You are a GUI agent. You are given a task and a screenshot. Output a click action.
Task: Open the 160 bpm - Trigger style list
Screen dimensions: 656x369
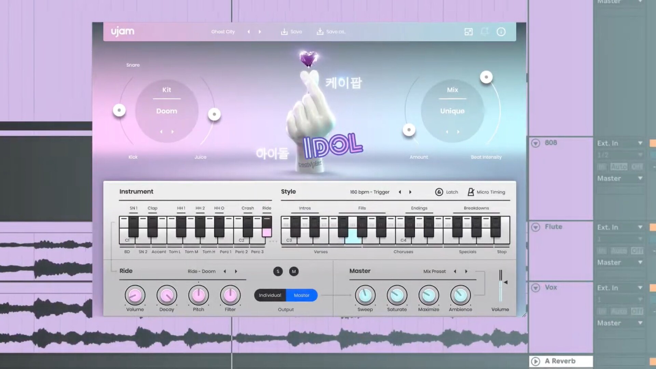[370, 192]
